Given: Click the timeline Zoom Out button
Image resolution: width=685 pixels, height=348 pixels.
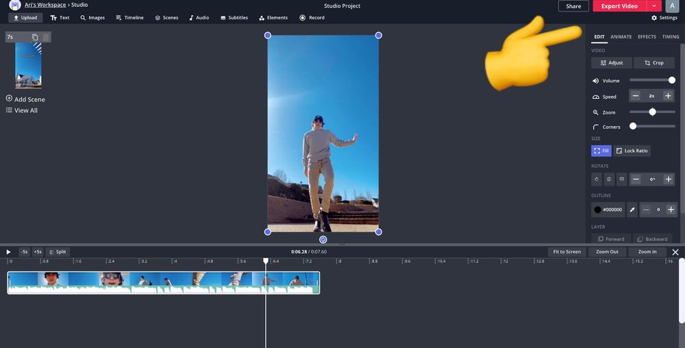Looking at the screenshot, I should [x=607, y=252].
